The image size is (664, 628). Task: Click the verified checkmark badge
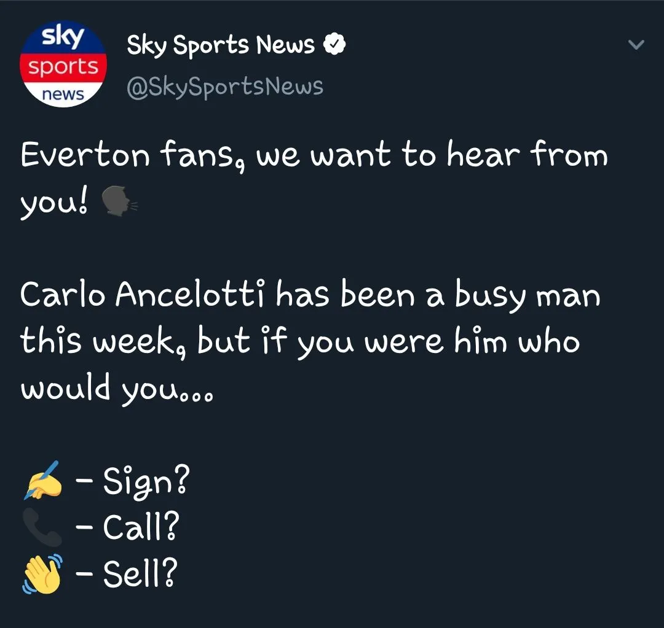(334, 45)
